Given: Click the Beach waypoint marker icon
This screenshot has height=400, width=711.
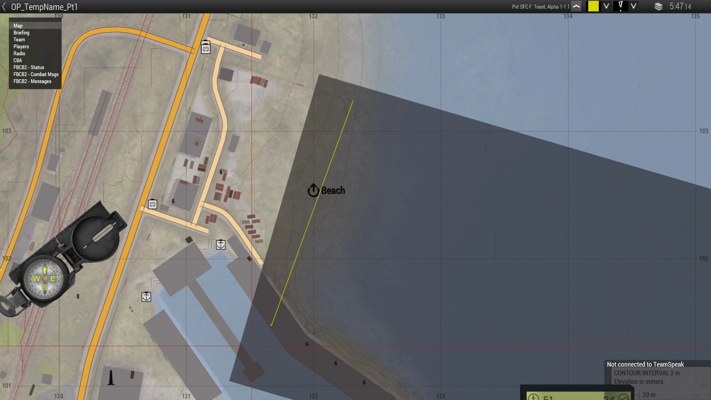Looking at the screenshot, I should [x=313, y=190].
